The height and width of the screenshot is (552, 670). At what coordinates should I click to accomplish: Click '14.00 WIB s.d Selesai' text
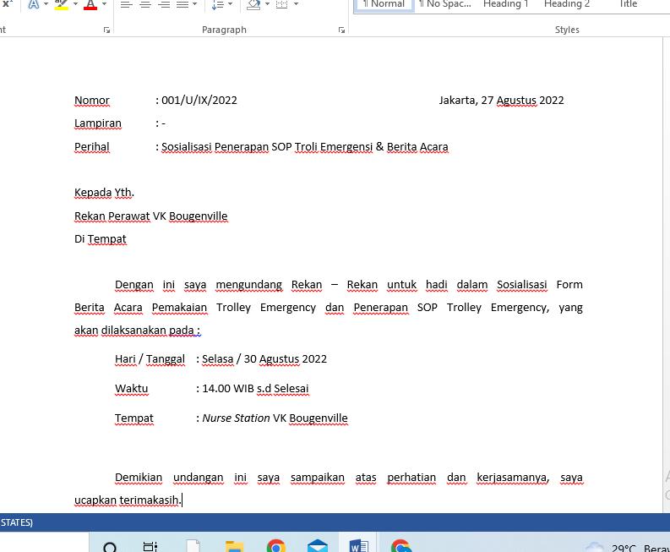[255, 389]
